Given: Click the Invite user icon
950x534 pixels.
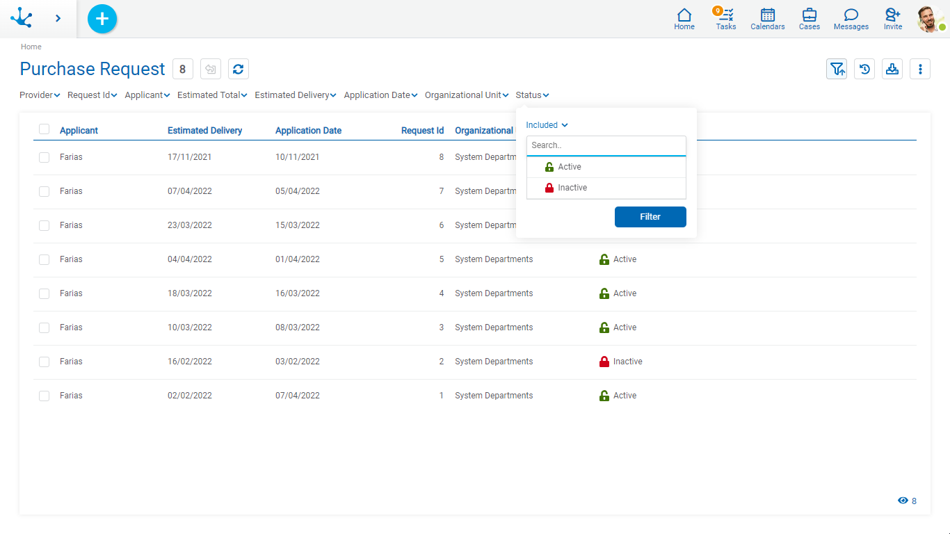Looking at the screenshot, I should click(893, 19).
